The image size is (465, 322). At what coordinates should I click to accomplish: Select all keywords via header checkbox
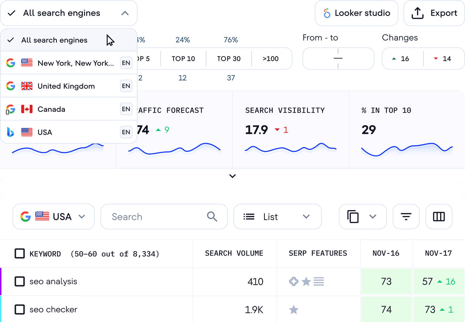click(x=20, y=253)
